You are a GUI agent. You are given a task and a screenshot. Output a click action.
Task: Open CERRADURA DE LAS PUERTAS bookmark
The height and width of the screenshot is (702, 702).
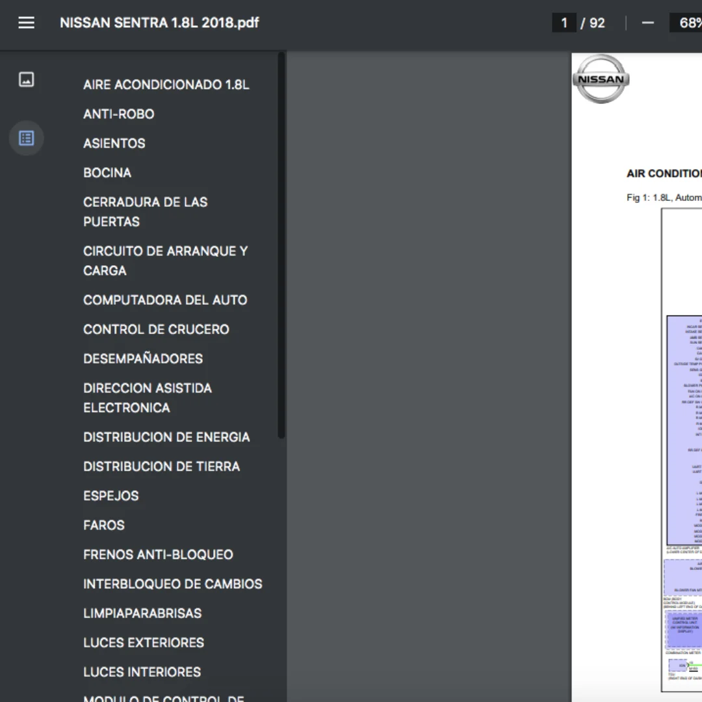pos(146,212)
